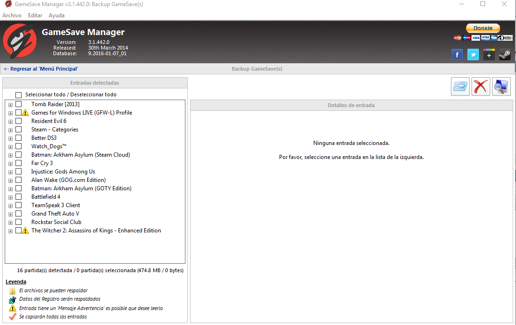The image size is (516, 325).
Task: Toggle Seleccionar todo / Deseleccionar todo checkbox
Action: point(18,95)
